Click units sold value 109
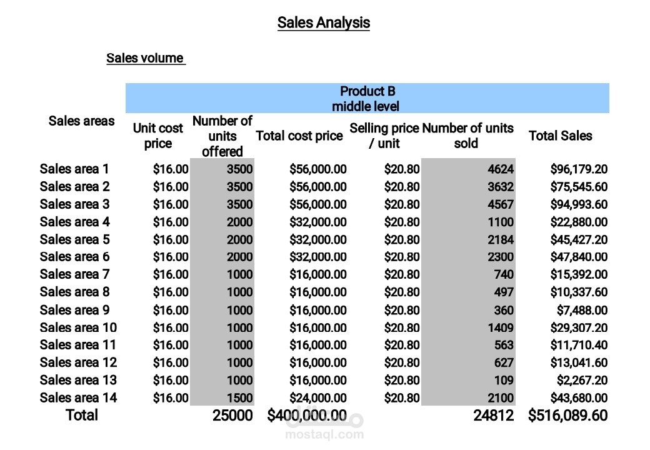Image resolution: width=650 pixels, height=450 pixels. pyautogui.click(x=504, y=380)
